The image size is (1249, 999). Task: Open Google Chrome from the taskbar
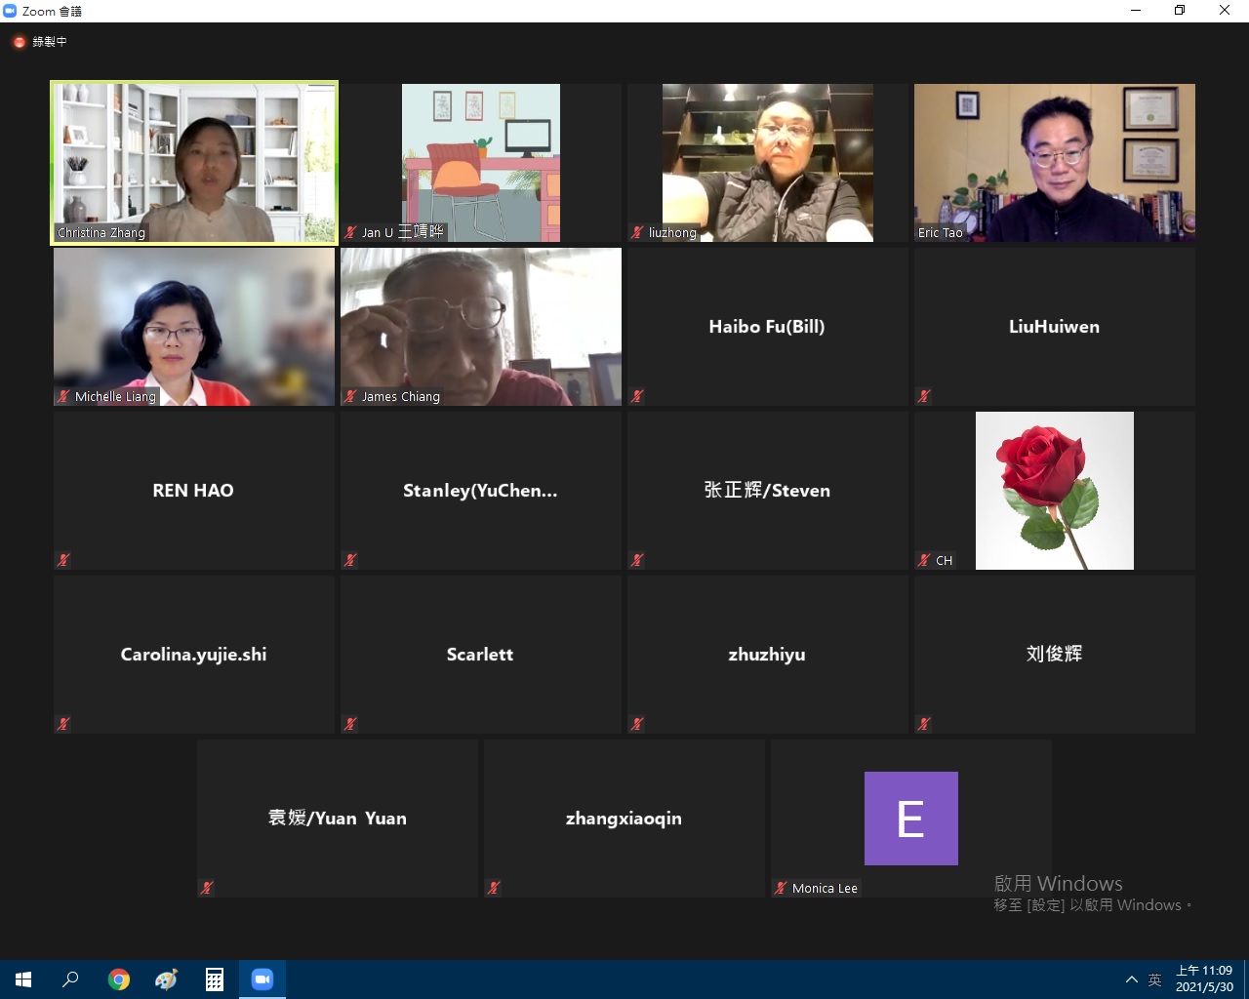click(x=119, y=979)
